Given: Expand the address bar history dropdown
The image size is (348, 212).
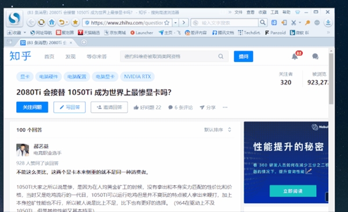Looking at the screenshot, I should pyautogui.click(x=175, y=23).
